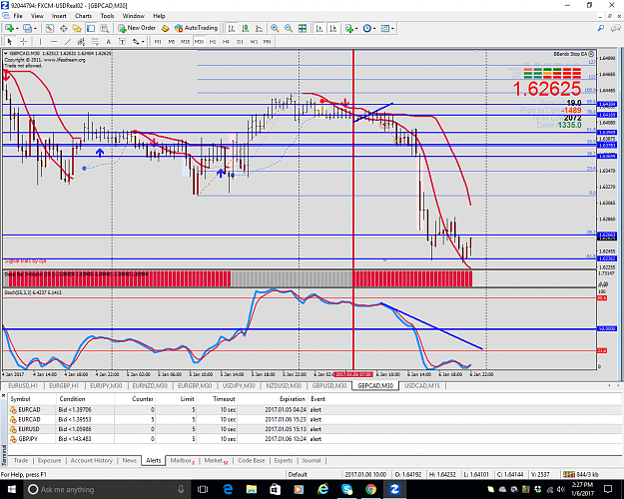Select the horizontal line drawing tool
624x499 pixels.
coord(54,41)
